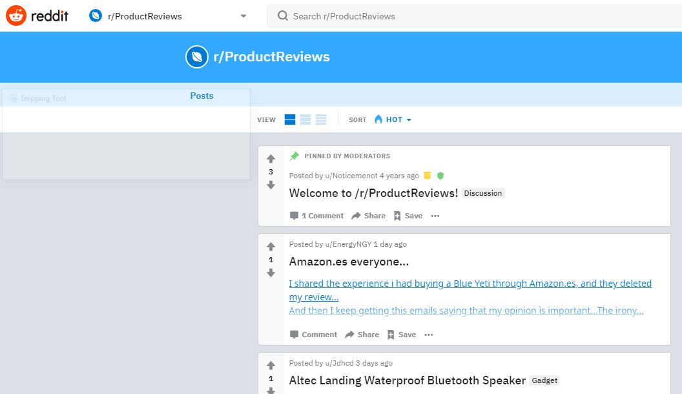Image resolution: width=682 pixels, height=394 pixels.
Task: Filter by the Discussion flair tag
Action: point(483,193)
